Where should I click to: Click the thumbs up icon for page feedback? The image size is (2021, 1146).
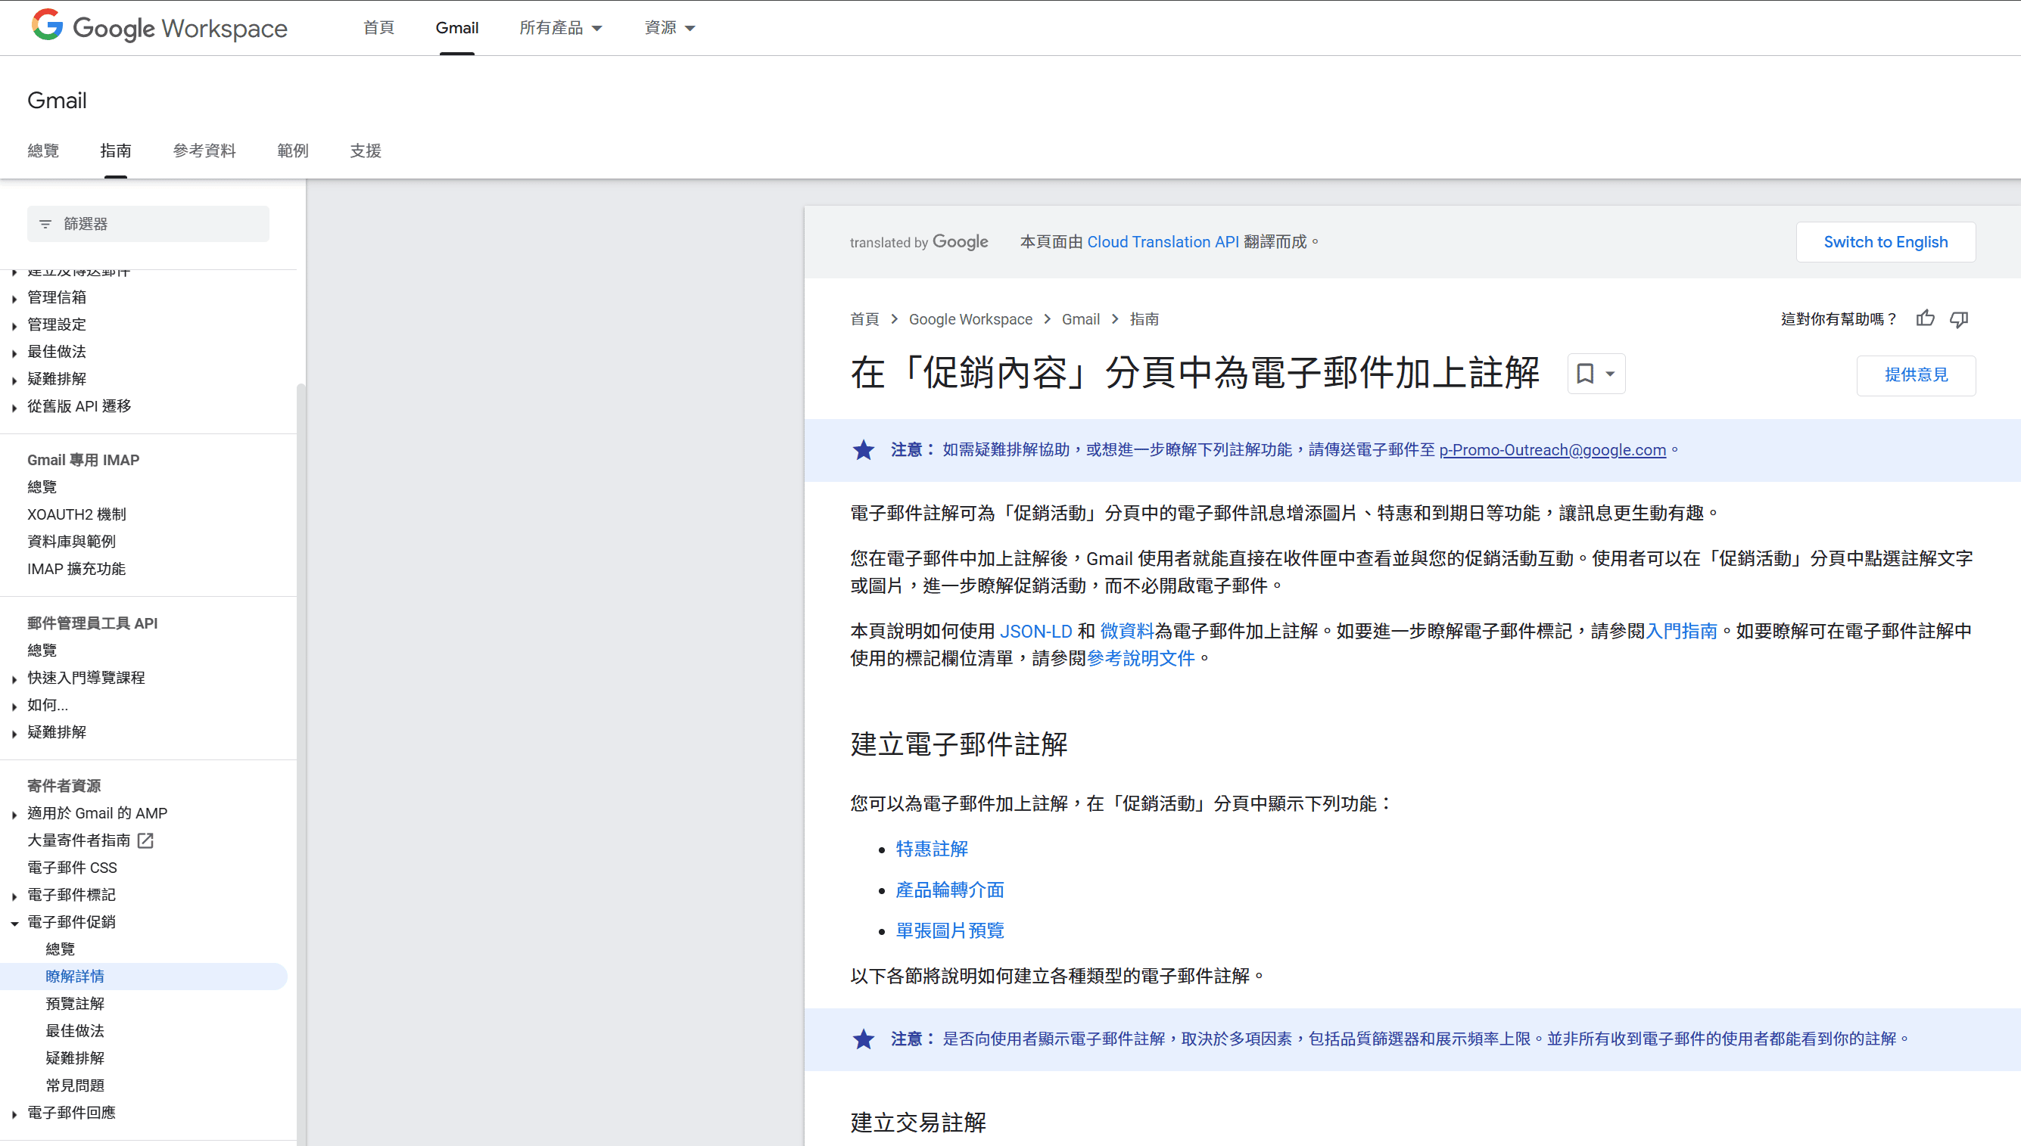tap(1926, 318)
